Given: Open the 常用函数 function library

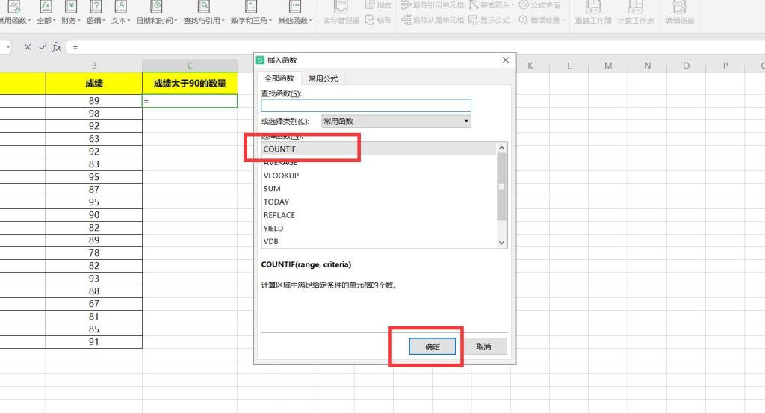Looking at the screenshot, I should point(13,13).
